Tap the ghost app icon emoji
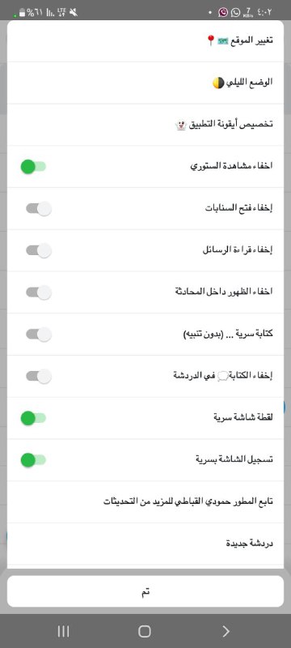 pos(181,125)
